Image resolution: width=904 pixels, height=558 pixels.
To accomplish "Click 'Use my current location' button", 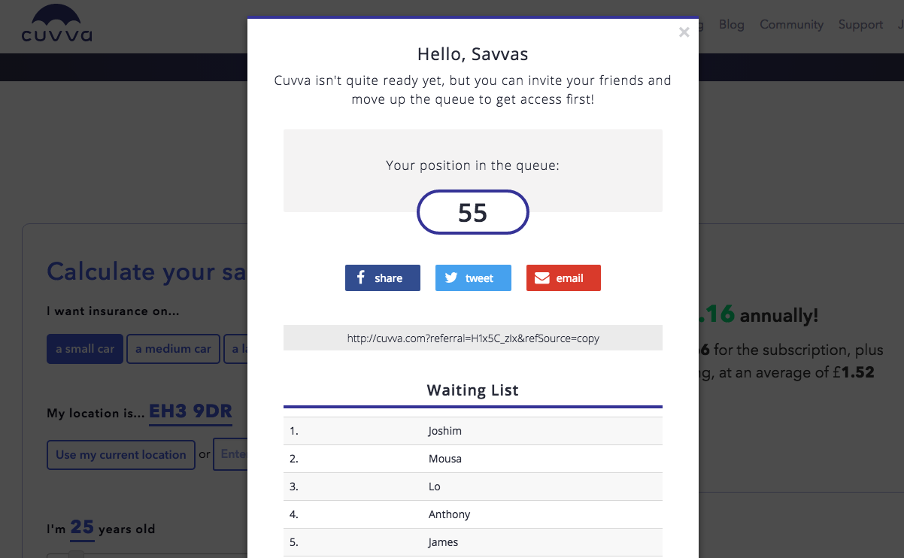I will (x=121, y=454).
